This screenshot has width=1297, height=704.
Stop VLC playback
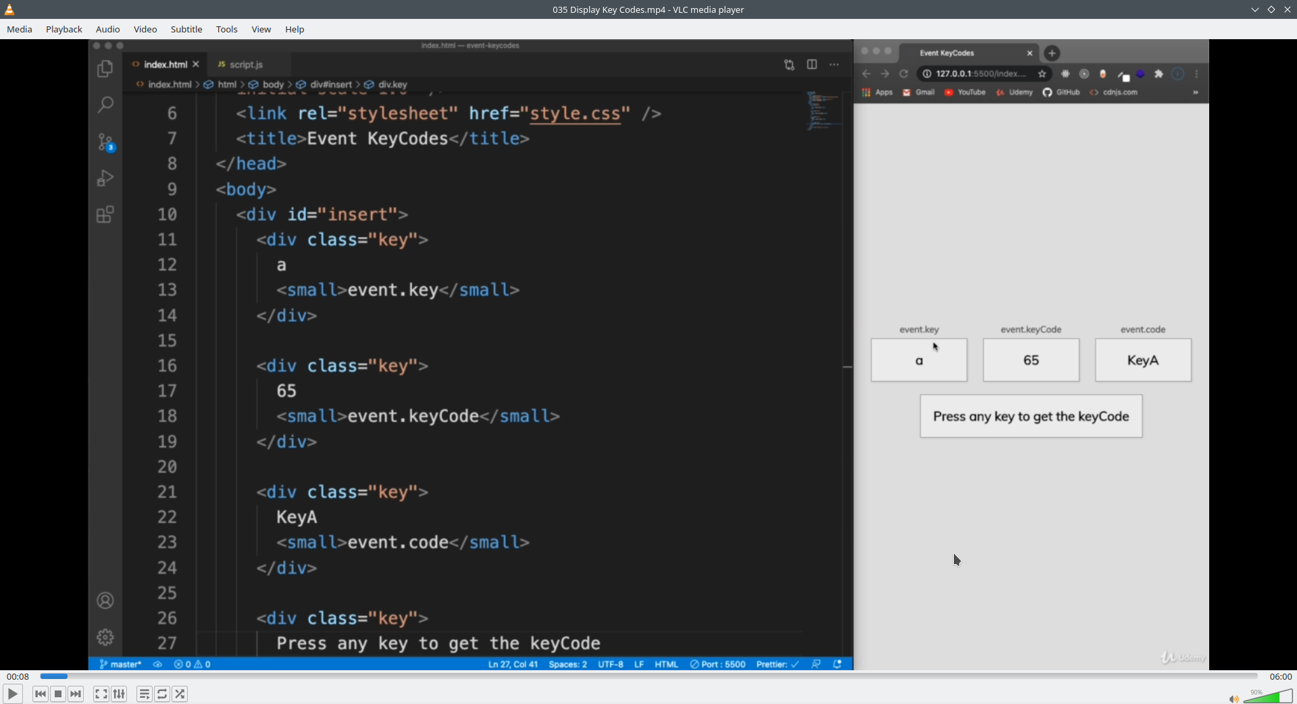click(58, 694)
